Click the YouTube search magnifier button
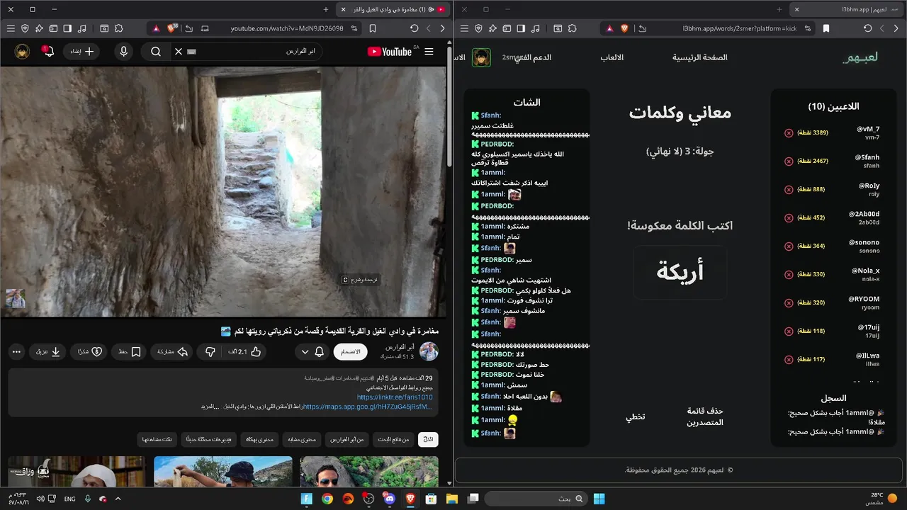The height and width of the screenshot is (510, 907). 156,52
